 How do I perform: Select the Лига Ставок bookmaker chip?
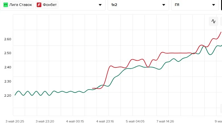[x=18, y=5]
